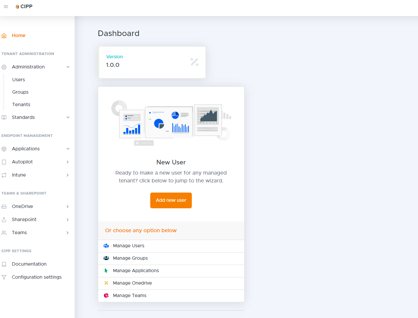Expand the Autopilot submenu arrow
The image size is (418, 318).
pos(68,162)
